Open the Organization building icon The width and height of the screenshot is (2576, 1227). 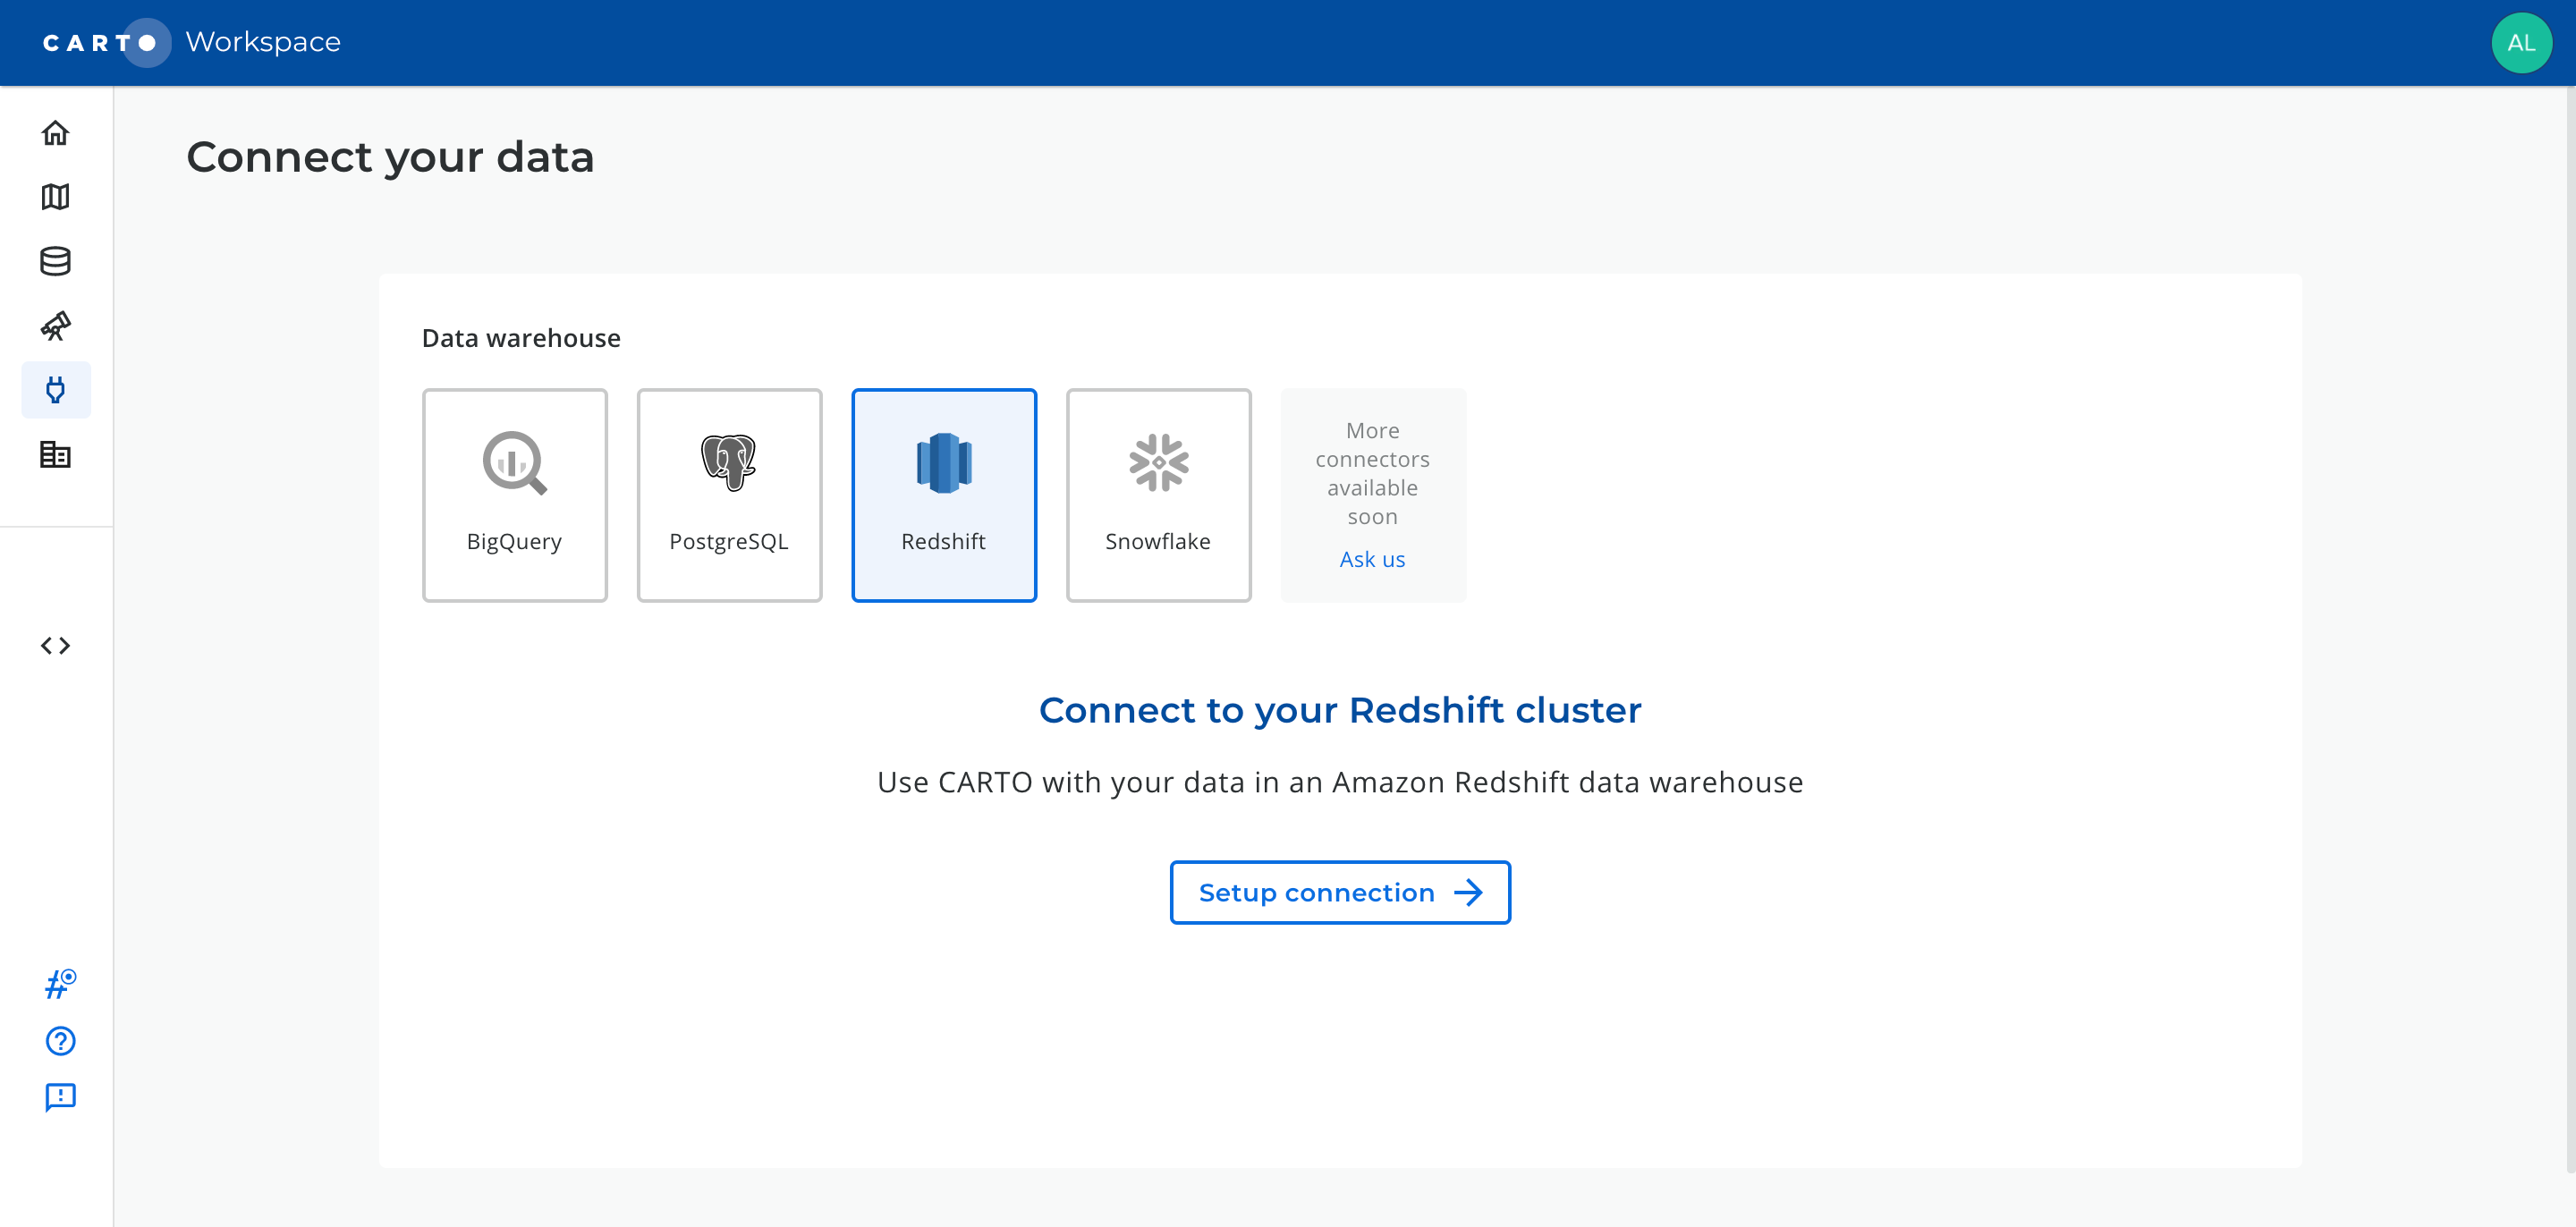click(x=56, y=455)
